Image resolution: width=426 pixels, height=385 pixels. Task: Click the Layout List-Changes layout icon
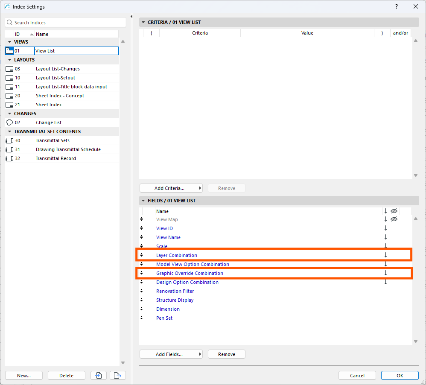point(9,69)
